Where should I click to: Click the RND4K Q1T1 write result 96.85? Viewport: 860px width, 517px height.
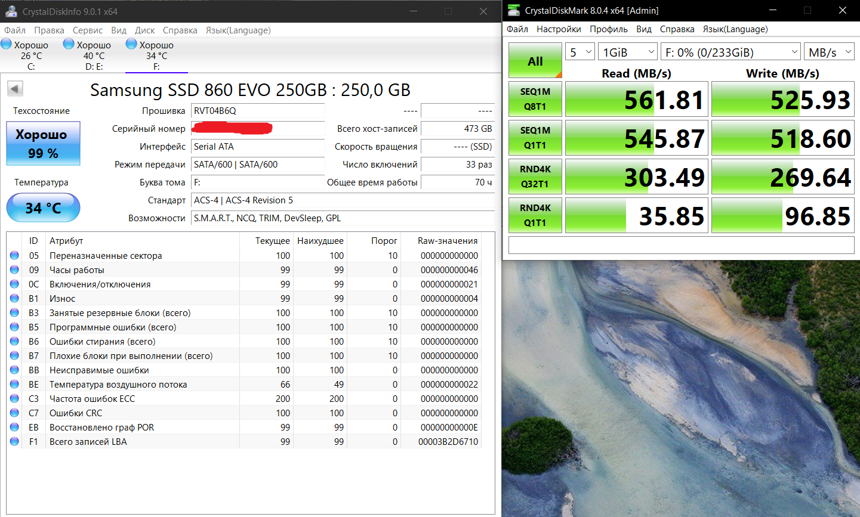(783, 215)
